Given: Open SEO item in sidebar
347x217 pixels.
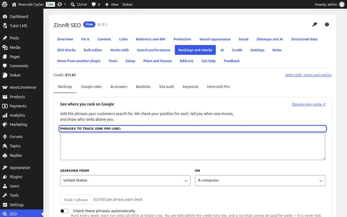Looking at the screenshot, I should point(22,214).
